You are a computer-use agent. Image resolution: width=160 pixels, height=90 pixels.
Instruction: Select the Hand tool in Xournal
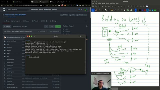[125, 10]
